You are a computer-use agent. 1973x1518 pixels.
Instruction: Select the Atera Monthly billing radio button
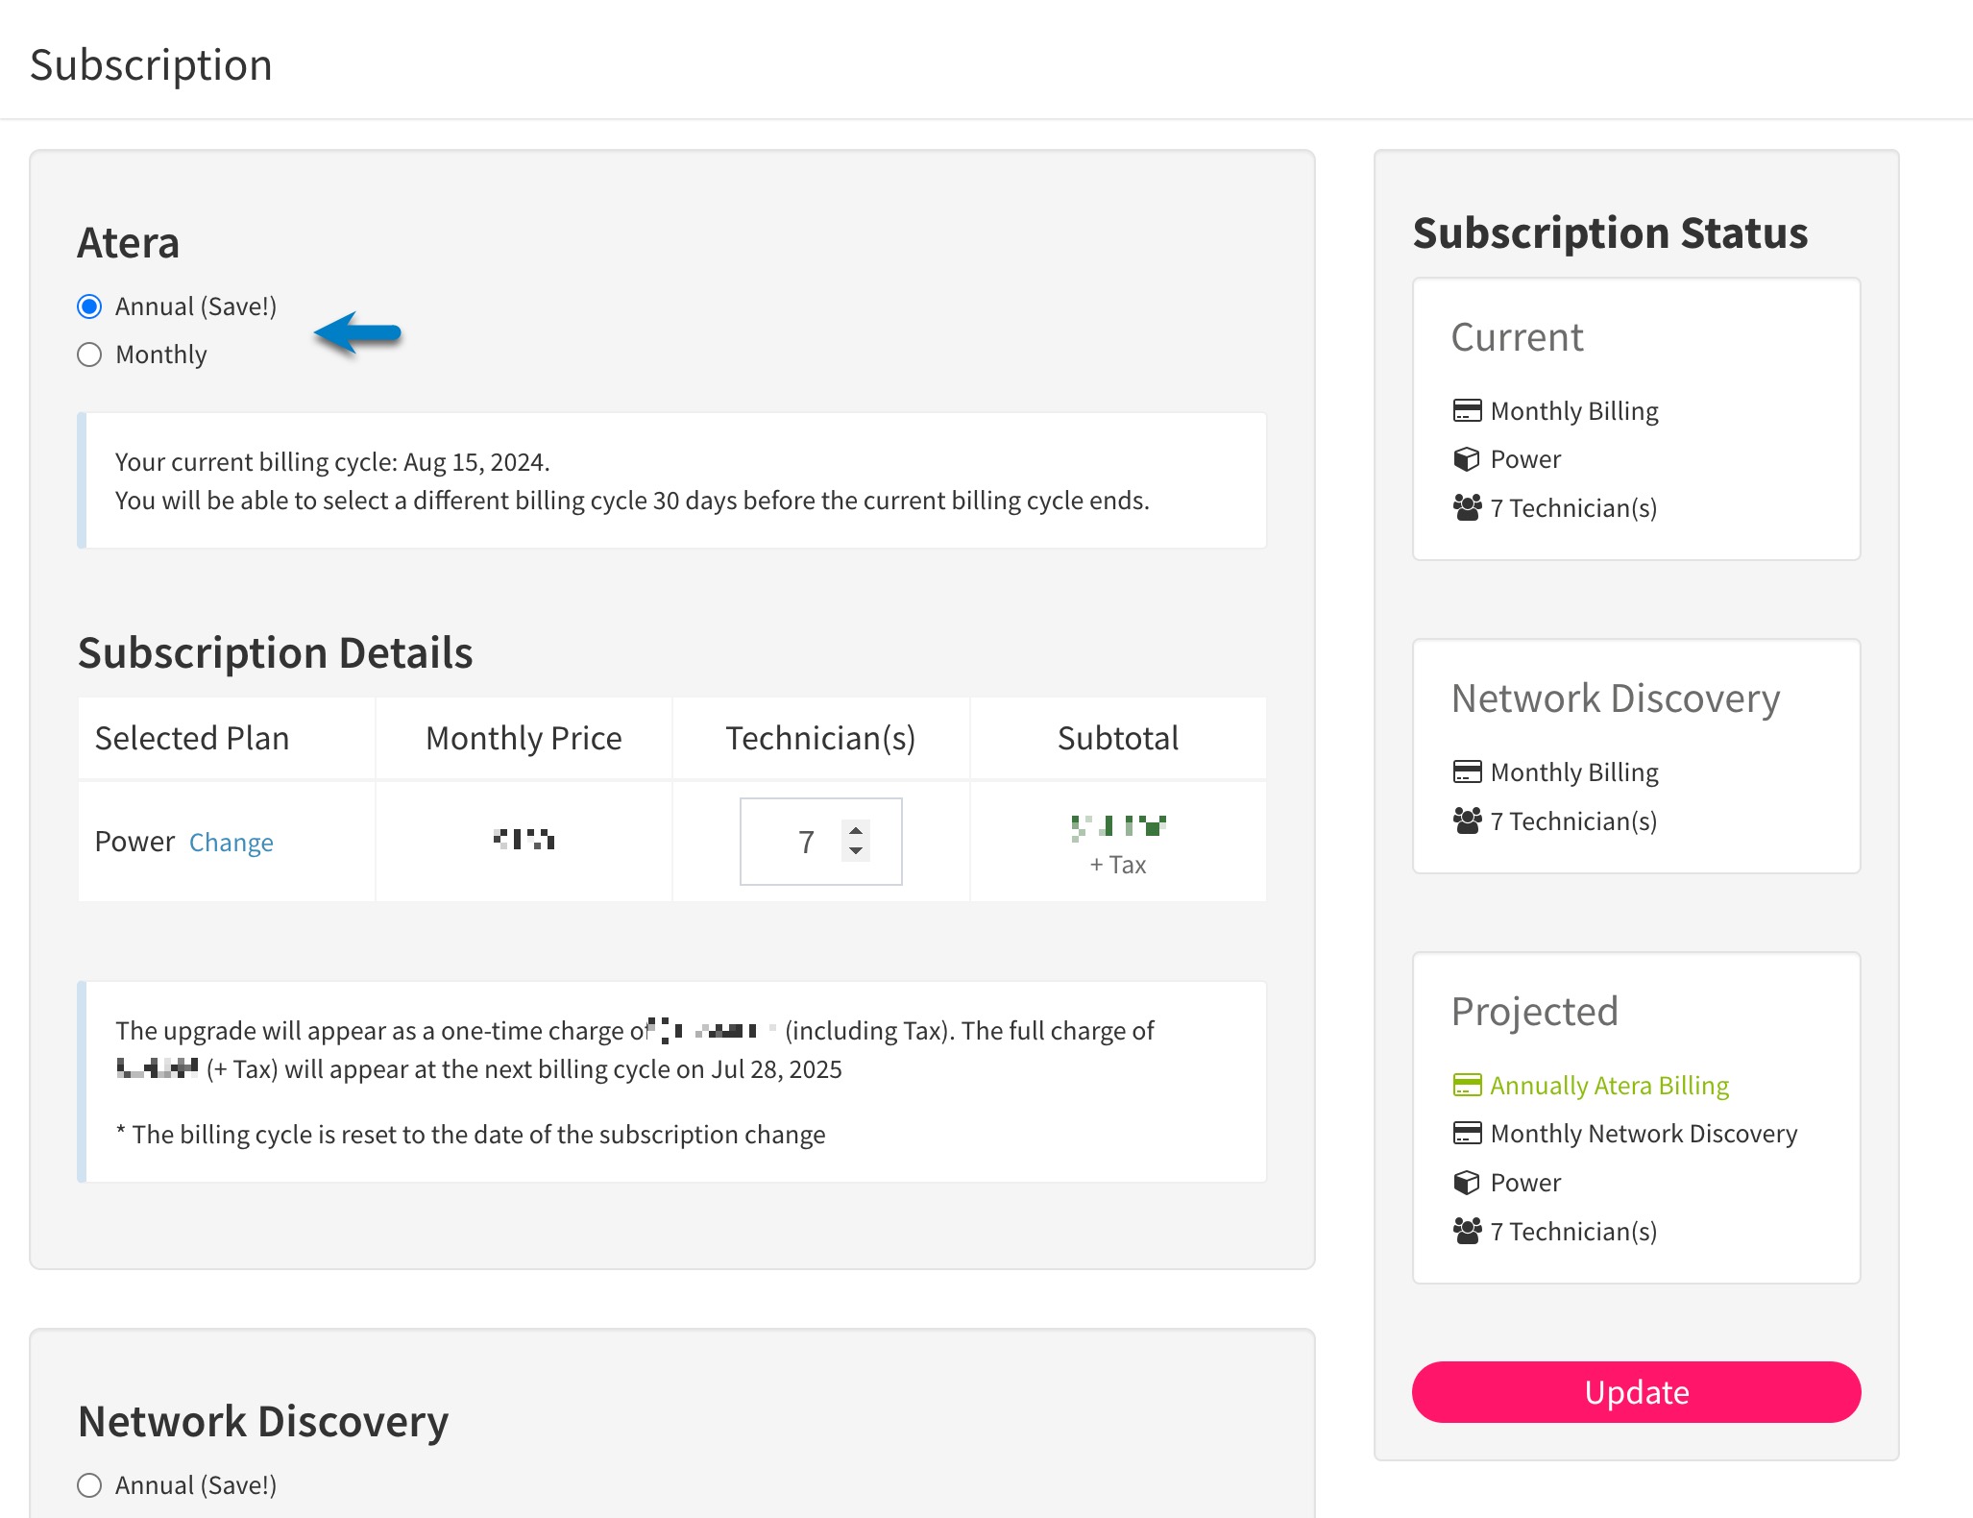pyautogui.click(x=89, y=355)
